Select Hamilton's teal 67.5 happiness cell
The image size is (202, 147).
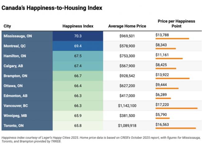click(x=78, y=56)
